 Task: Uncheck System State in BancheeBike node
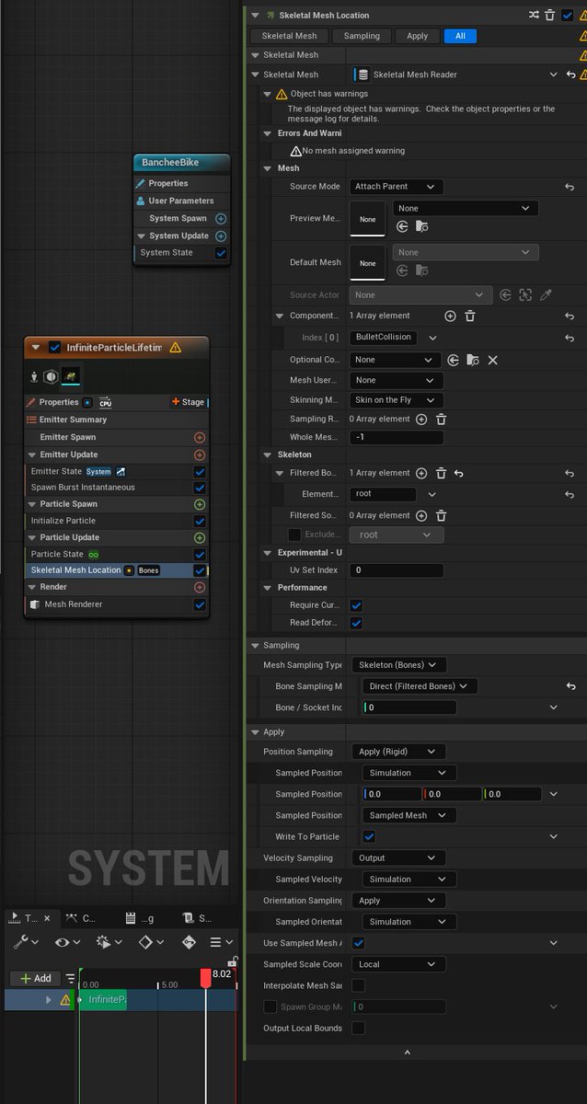[x=221, y=253]
